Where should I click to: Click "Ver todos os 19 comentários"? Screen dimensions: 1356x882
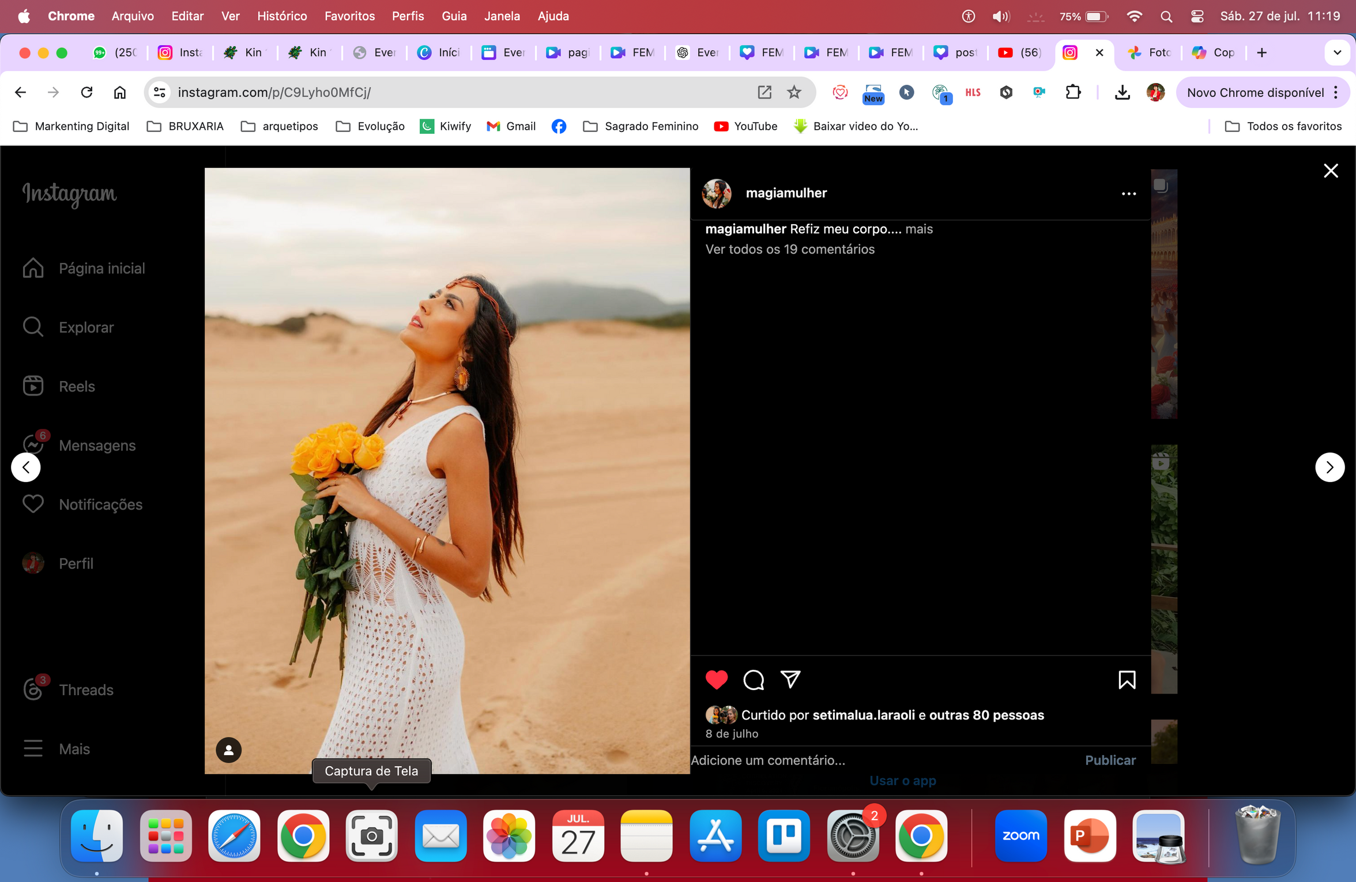tap(789, 249)
